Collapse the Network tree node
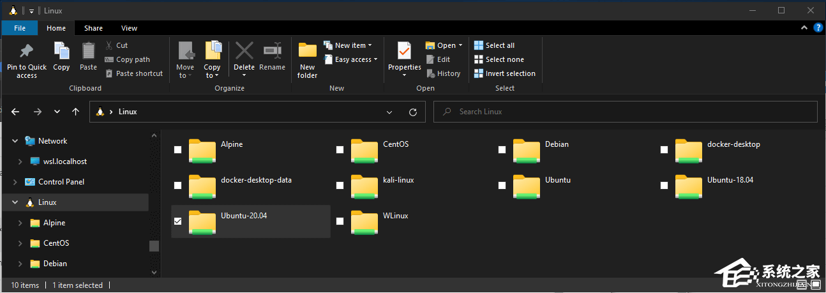Image resolution: width=826 pixels, height=293 pixels. (15, 141)
